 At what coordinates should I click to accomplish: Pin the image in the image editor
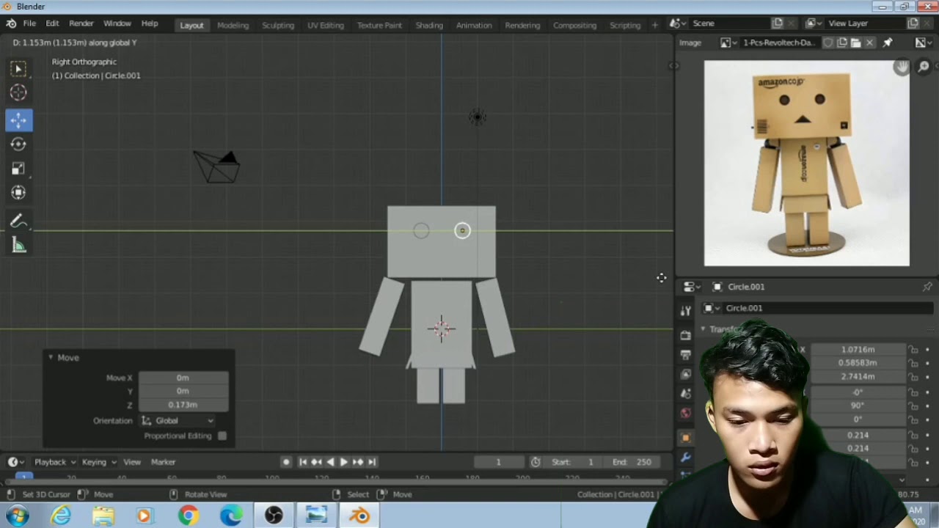click(888, 43)
